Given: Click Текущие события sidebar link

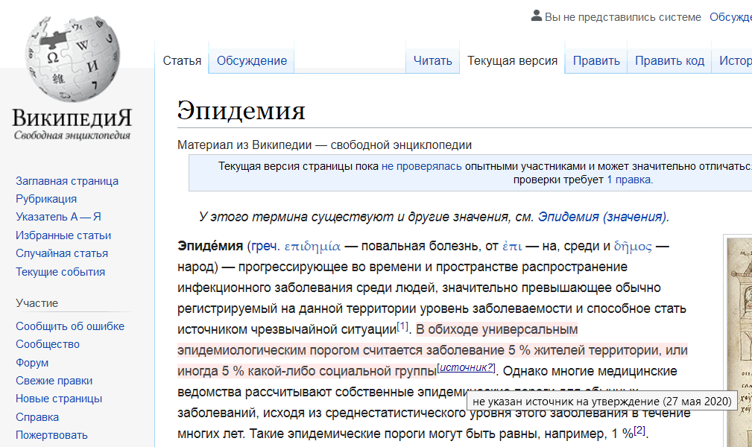Looking at the screenshot, I should click(60, 272).
